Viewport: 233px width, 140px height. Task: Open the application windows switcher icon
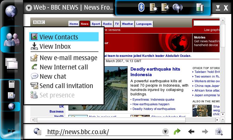[12, 63]
